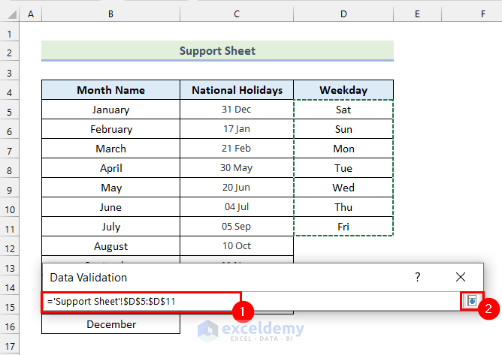Click the Sat weekday cell
The width and height of the screenshot is (502, 355).
pyautogui.click(x=343, y=110)
